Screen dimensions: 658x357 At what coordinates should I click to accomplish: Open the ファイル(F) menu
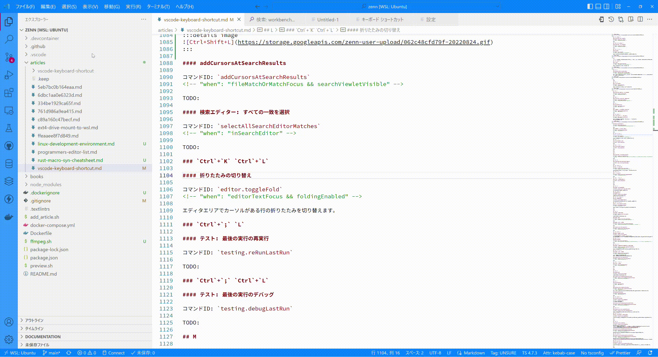[x=25, y=6]
